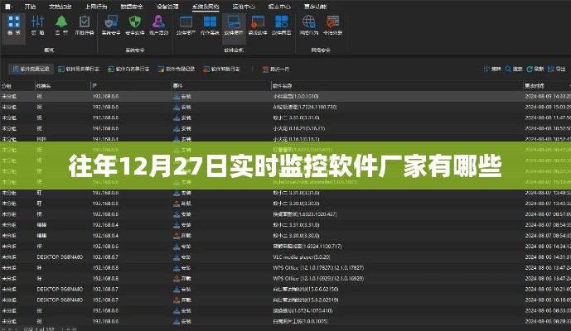Image resolution: width=571 pixels, height=331 pixels.
Task: Select the highlighted first row software cell (1.0.0.1010)
Action: pyautogui.click(x=296, y=96)
